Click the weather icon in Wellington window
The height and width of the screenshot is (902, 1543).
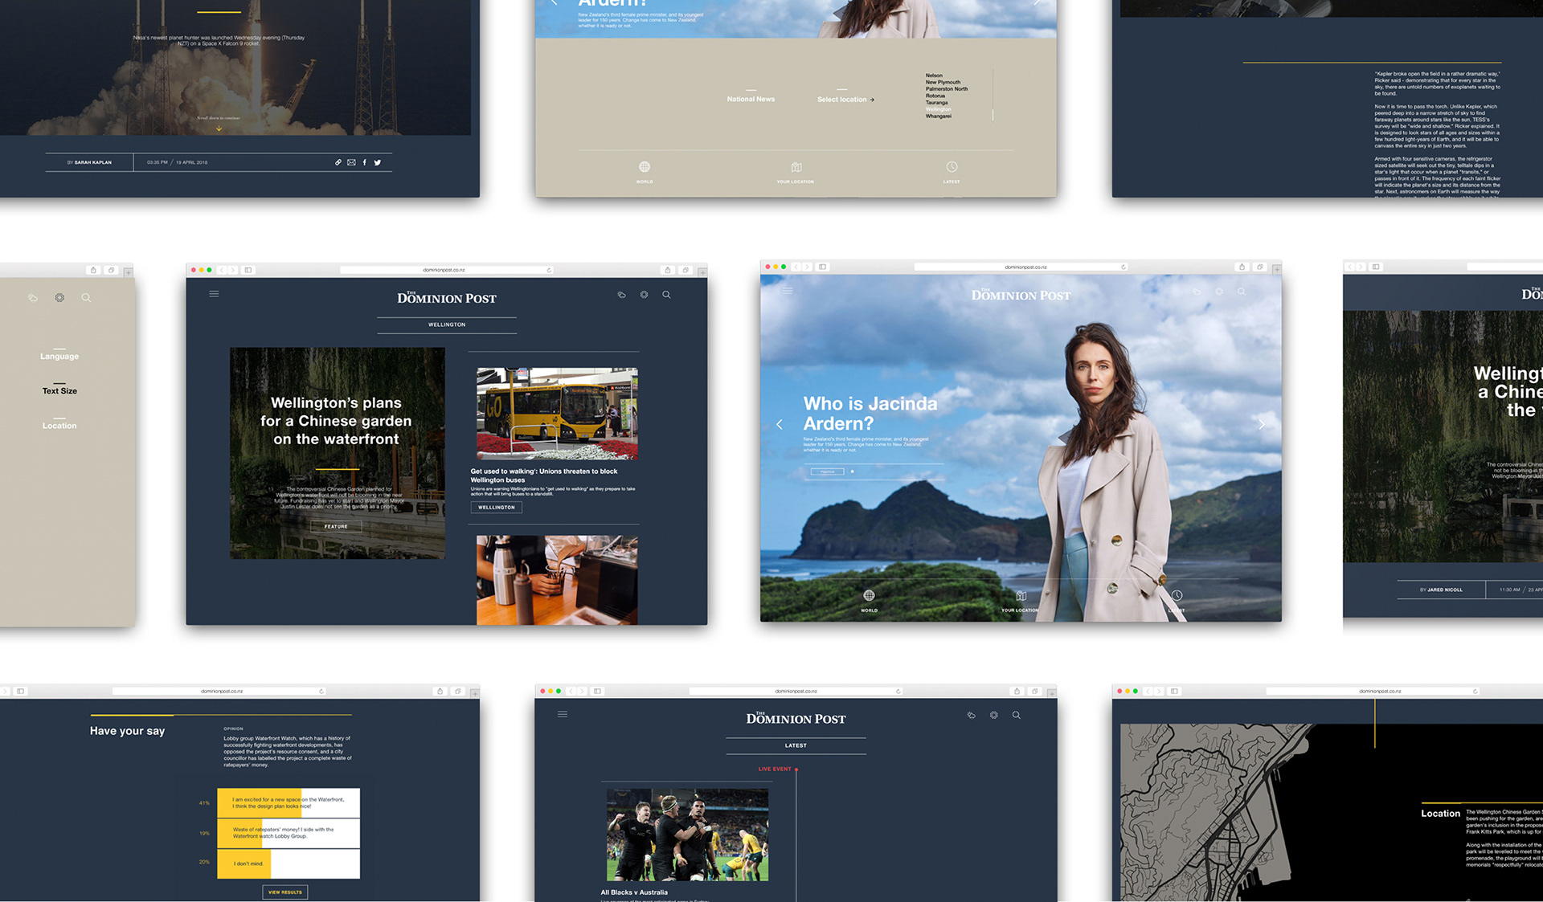(x=621, y=295)
